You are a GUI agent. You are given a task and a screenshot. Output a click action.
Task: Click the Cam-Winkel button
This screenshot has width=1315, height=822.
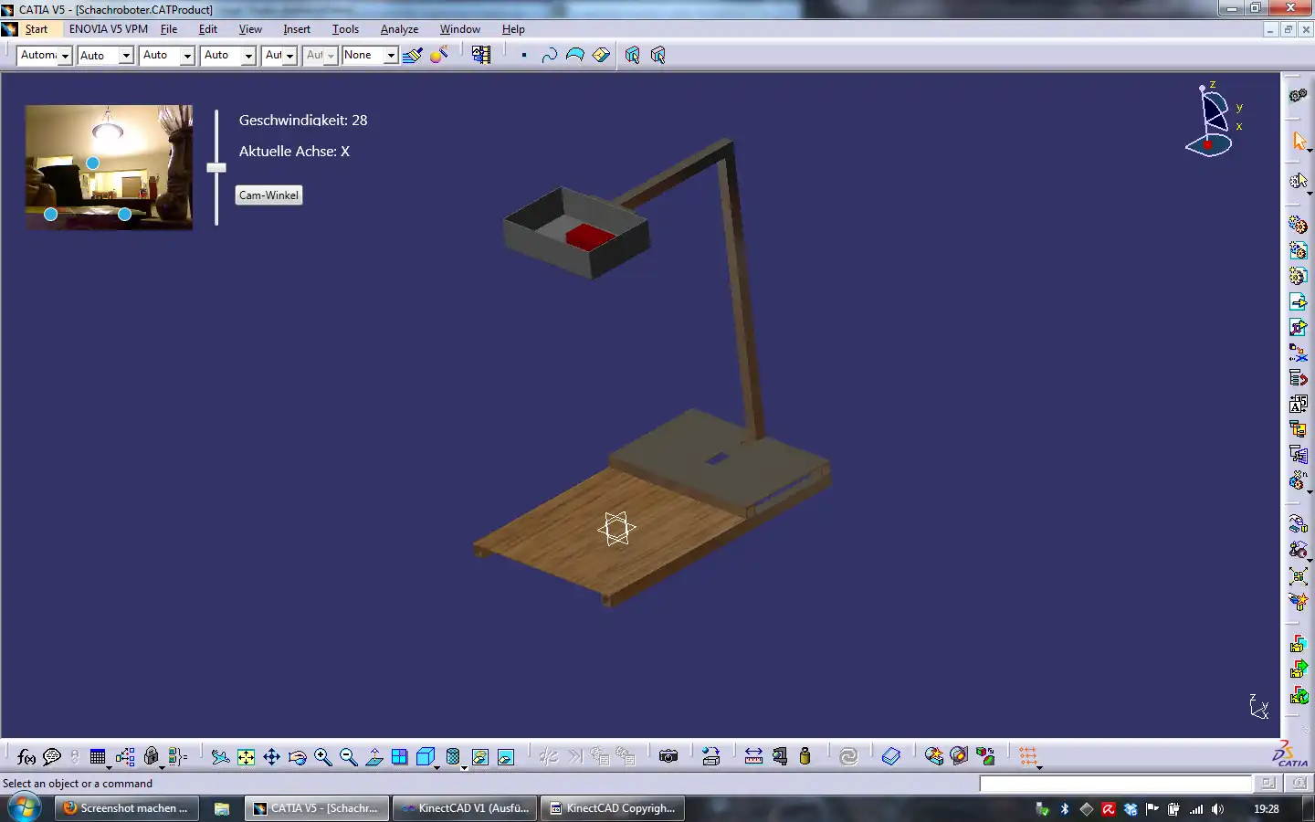point(268,195)
